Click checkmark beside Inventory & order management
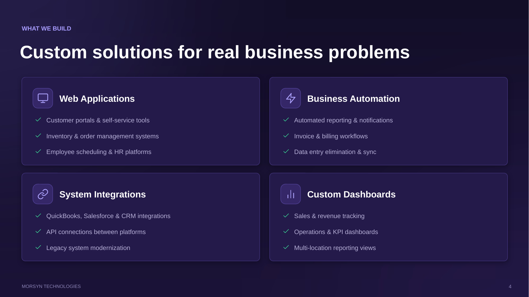This screenshot has height=297, width=529. 38,136
